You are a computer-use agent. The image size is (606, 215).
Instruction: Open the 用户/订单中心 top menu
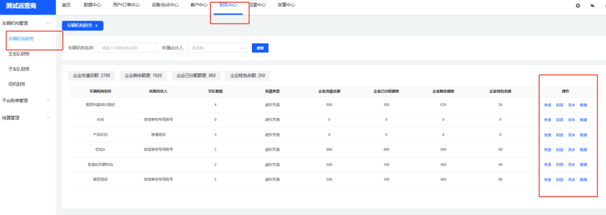coord(126,5)
